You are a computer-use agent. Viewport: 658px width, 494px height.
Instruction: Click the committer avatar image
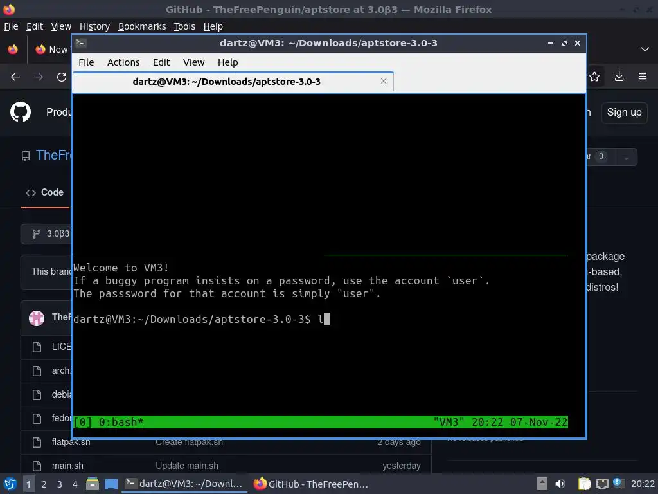[x=37, y=318]
